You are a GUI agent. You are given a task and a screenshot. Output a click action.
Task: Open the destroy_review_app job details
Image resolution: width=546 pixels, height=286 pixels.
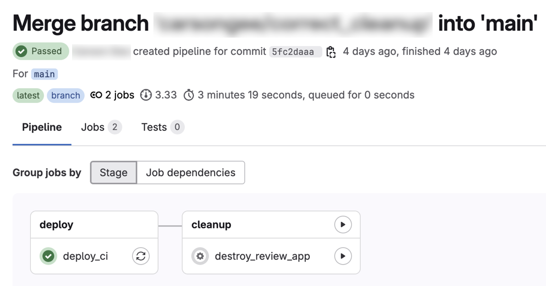pyautogui.click(x=262, y=256)
